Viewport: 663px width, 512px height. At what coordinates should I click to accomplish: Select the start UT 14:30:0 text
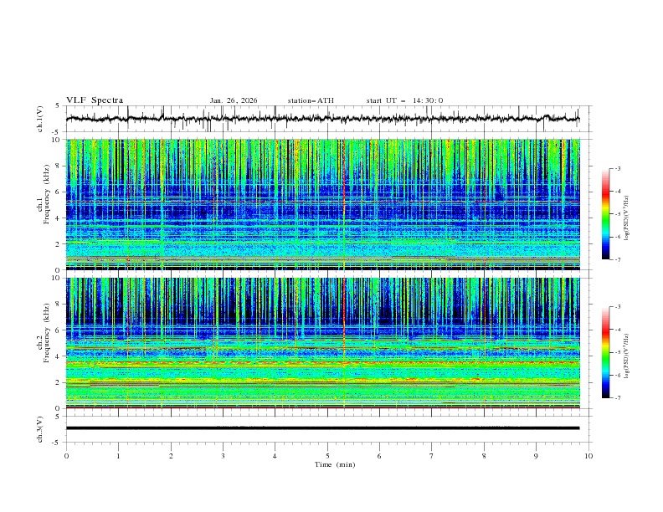(404, 100)
